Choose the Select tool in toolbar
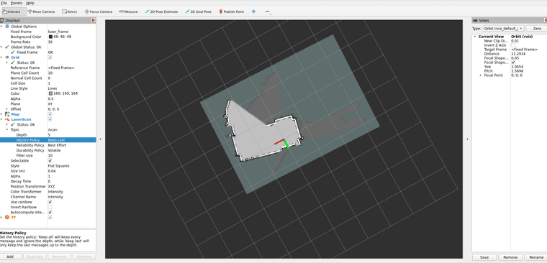 (x=69, y=11)
